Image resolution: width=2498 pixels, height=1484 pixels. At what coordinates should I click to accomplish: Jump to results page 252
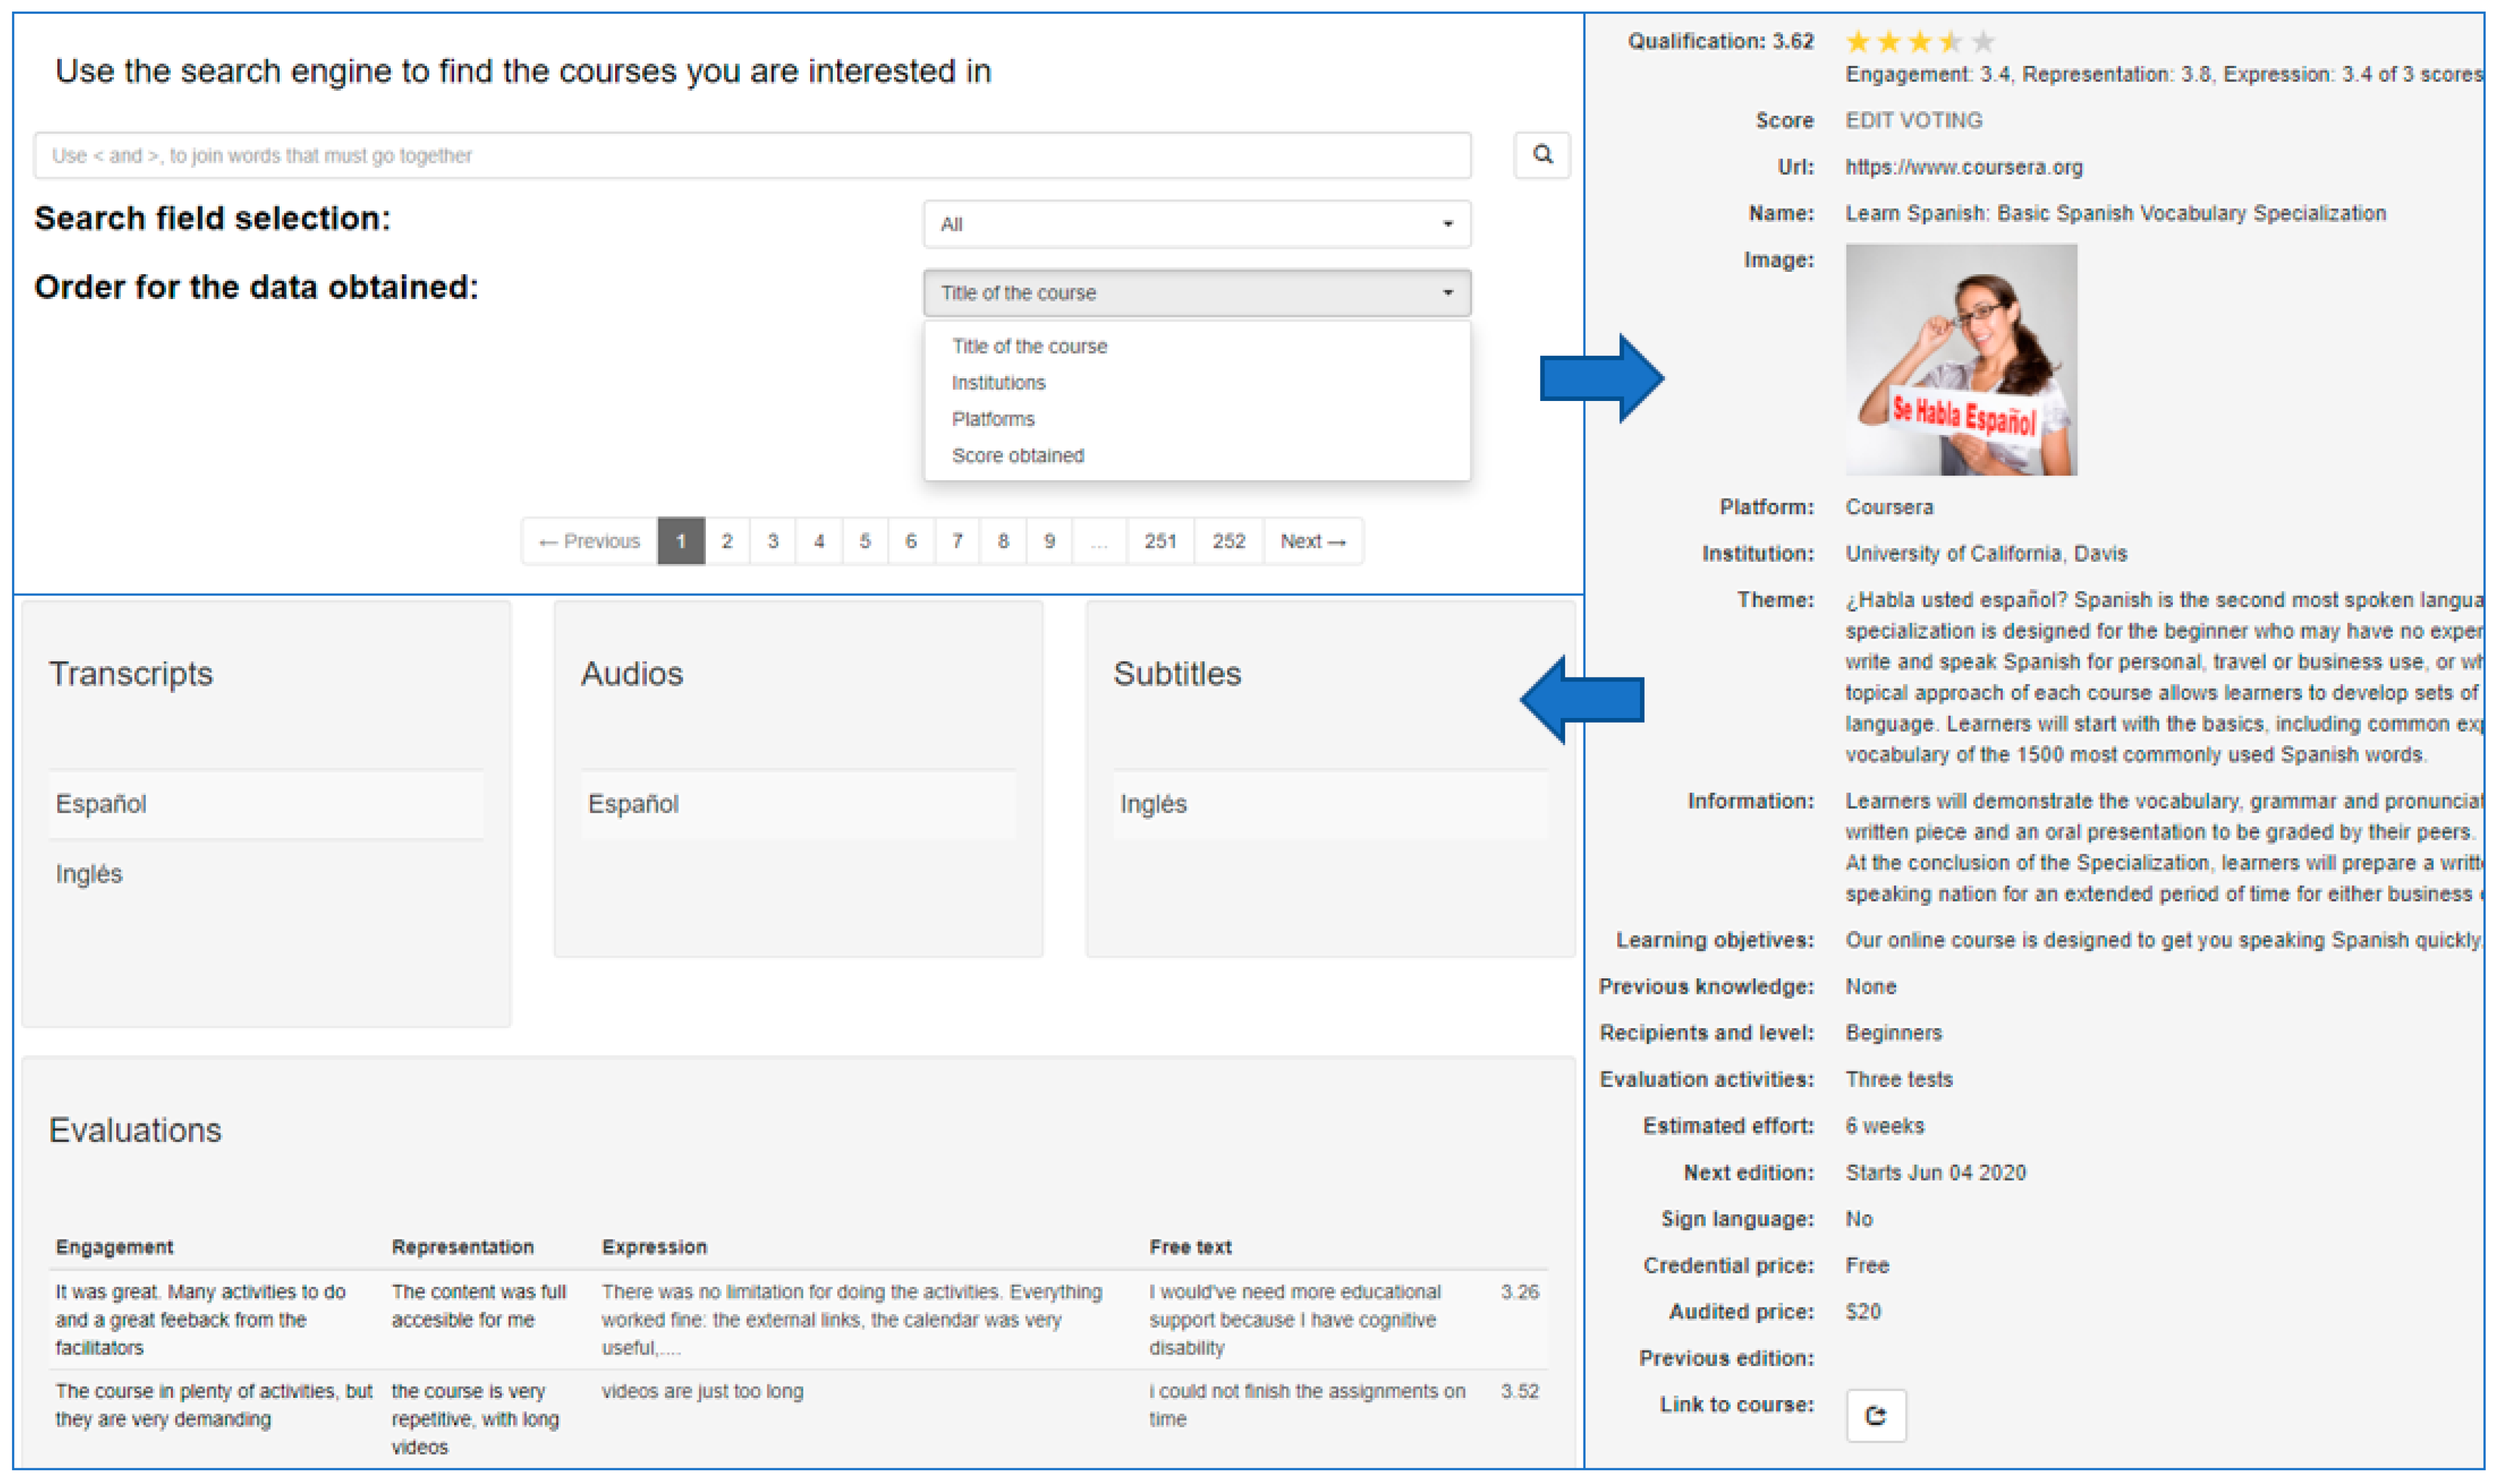click(x=1228, y=541)
